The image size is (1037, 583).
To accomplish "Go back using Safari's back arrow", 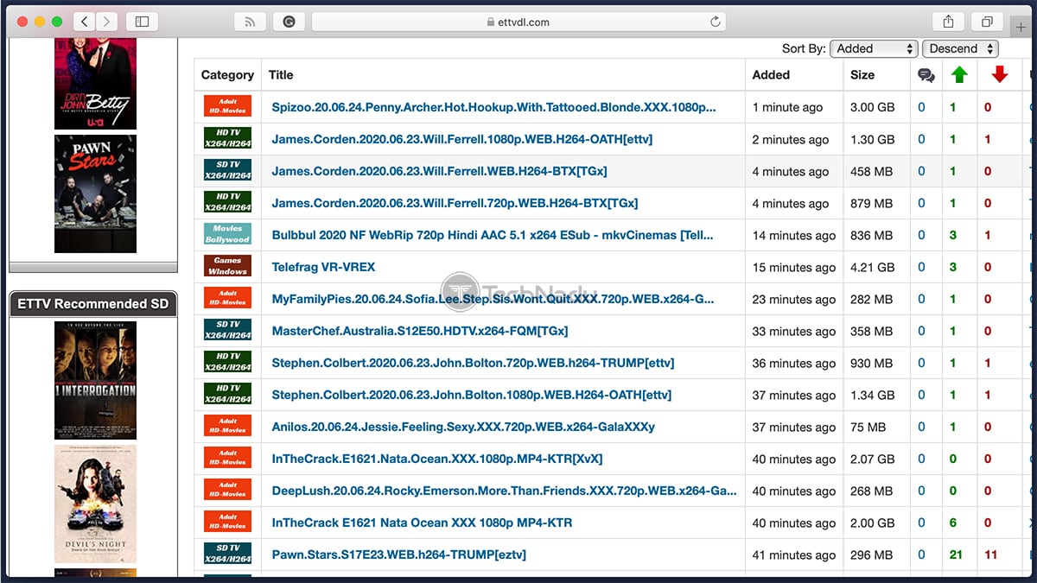I will [84, 22].
